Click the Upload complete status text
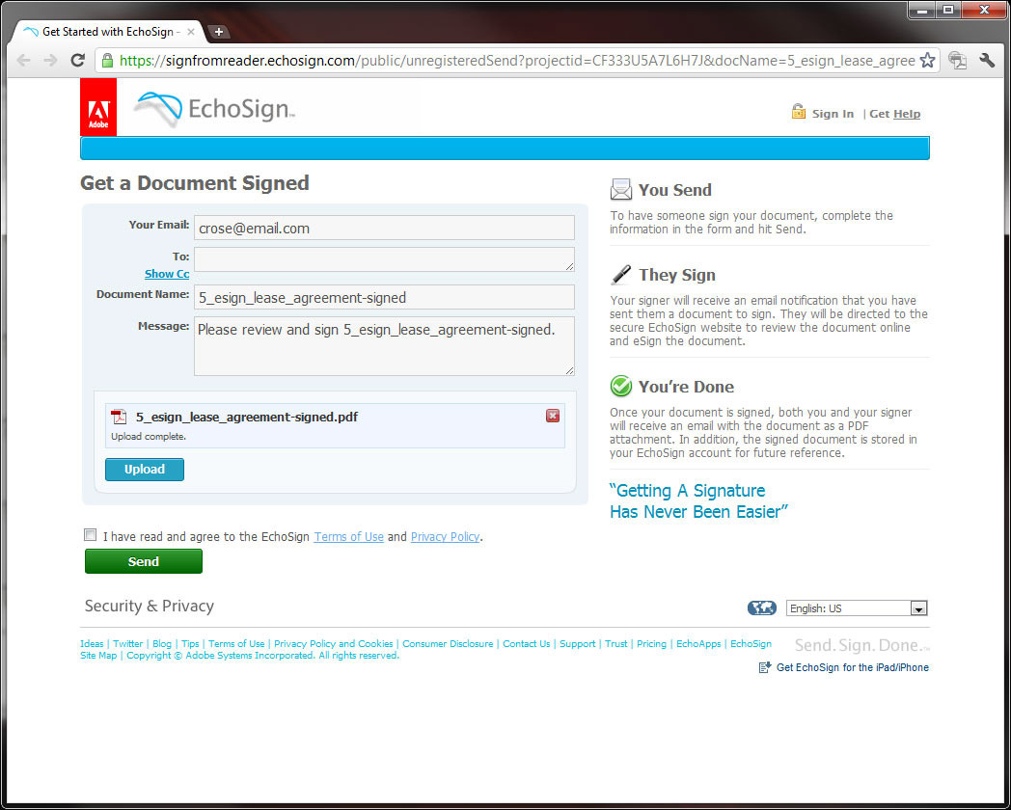 (149, 436)
